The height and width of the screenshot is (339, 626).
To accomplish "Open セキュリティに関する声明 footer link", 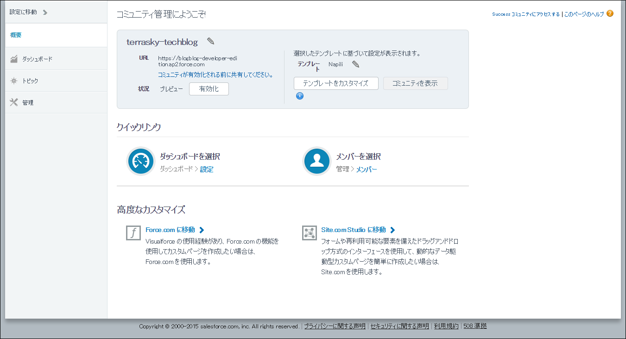I will (399, 326).
